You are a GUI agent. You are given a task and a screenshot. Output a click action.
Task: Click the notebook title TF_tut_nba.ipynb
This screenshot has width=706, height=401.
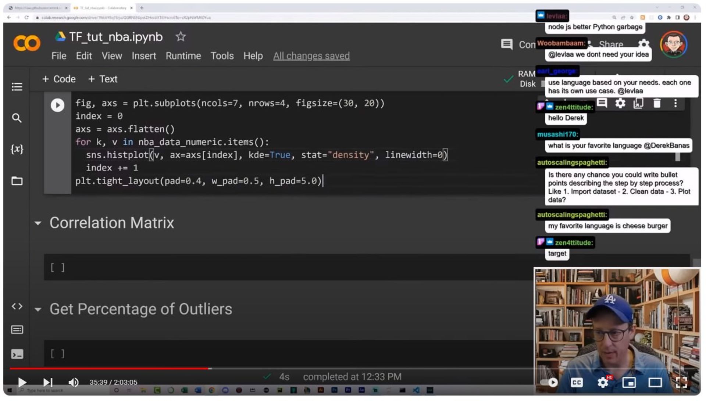pos(116,37)
